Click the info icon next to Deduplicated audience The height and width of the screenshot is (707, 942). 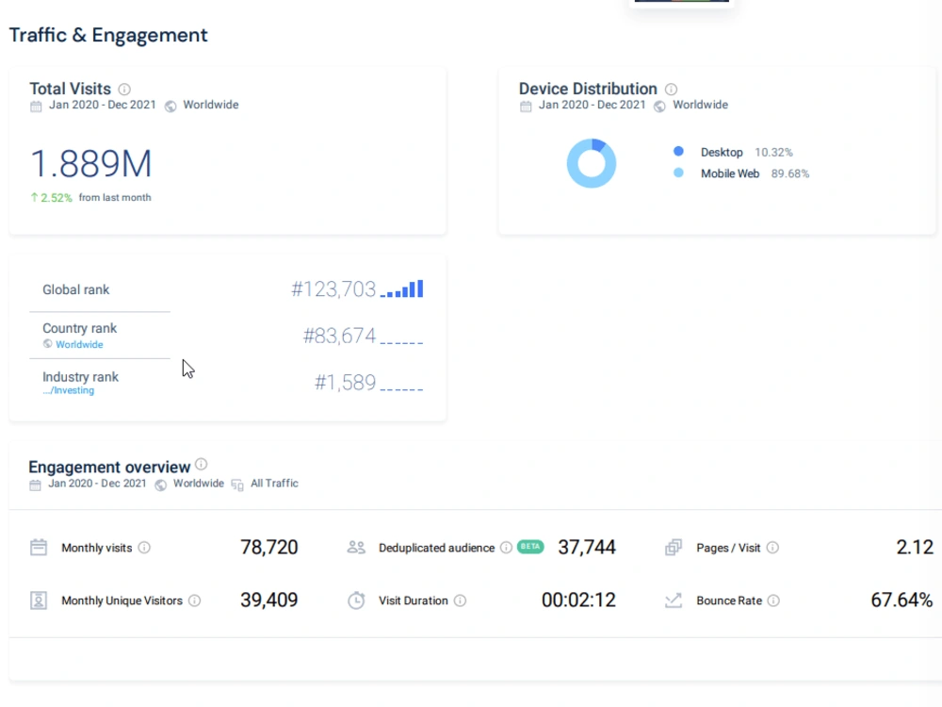point(507,548)
